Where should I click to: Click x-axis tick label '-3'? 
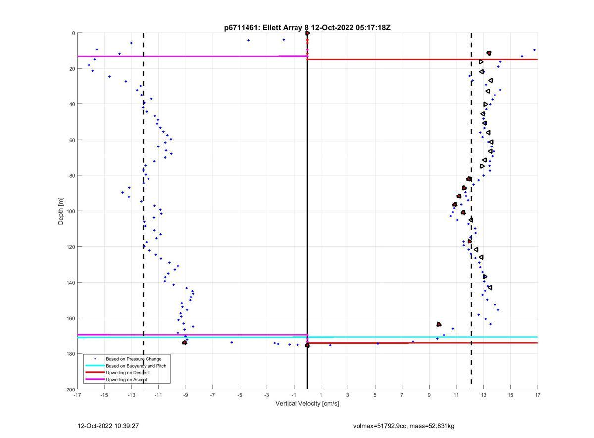(267, 395)
